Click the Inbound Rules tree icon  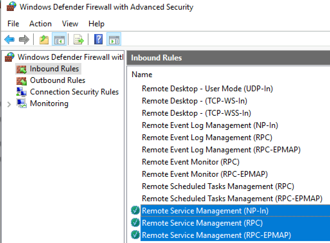tap(22, 69)
